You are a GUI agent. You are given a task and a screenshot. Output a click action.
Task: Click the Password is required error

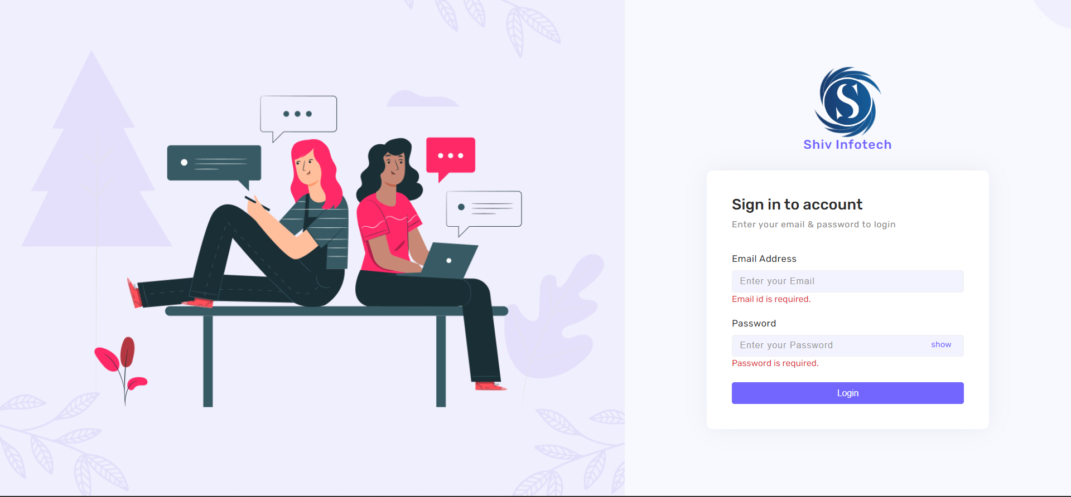click(x=775, y=363)
